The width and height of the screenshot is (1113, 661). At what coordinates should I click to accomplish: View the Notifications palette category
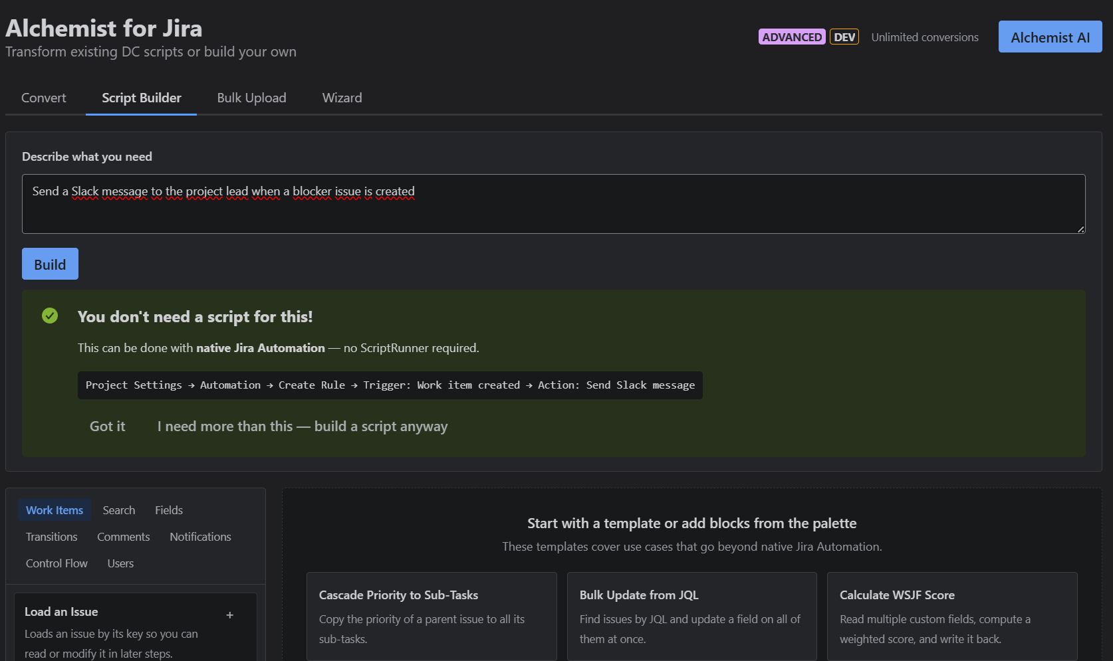click(200, 537)
